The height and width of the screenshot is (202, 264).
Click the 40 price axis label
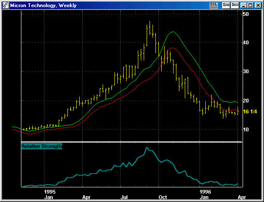tap(246, 43)
